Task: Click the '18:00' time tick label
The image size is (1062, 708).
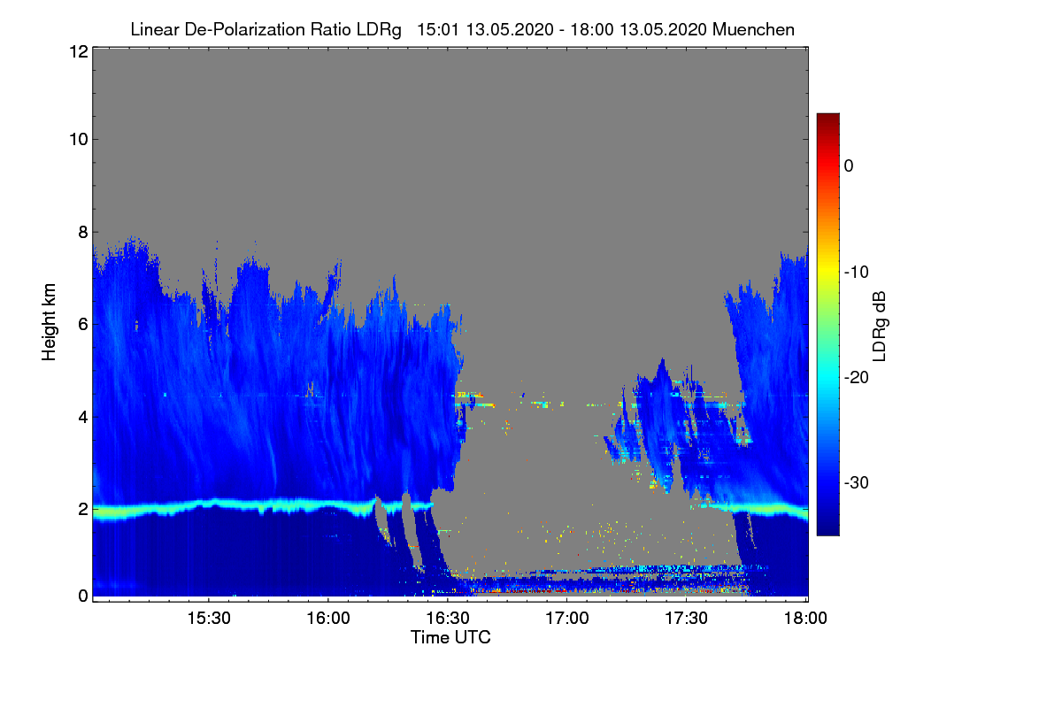Action: click(806, 618)
